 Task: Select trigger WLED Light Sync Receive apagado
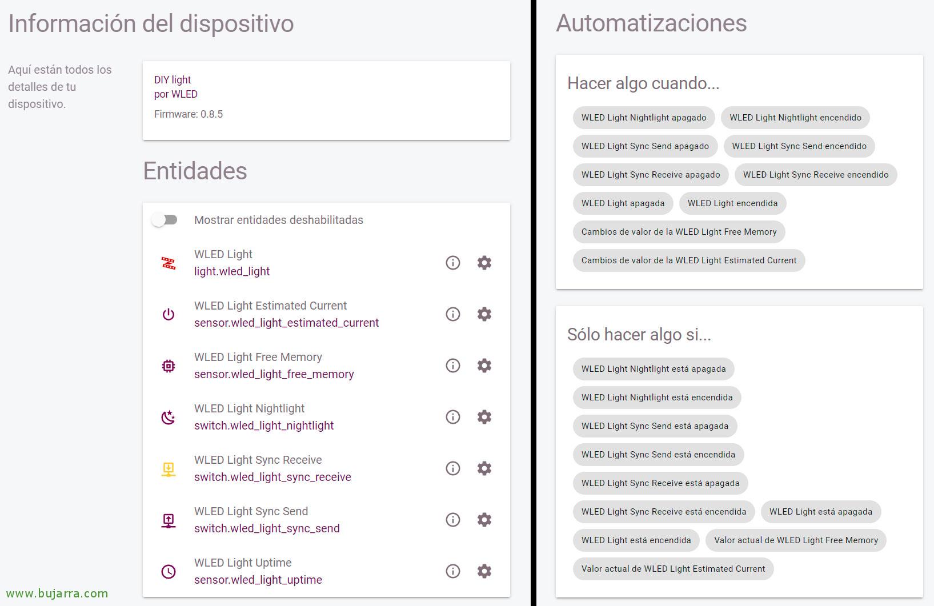(651, 175)
